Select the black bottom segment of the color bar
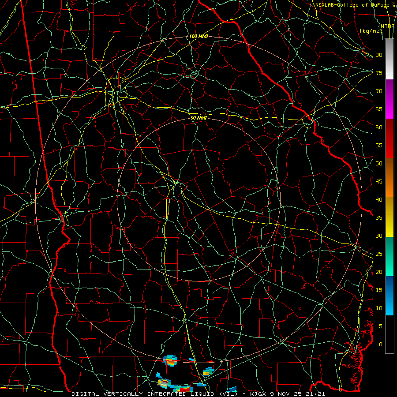 pyautogui.click(x=390, y=334)
